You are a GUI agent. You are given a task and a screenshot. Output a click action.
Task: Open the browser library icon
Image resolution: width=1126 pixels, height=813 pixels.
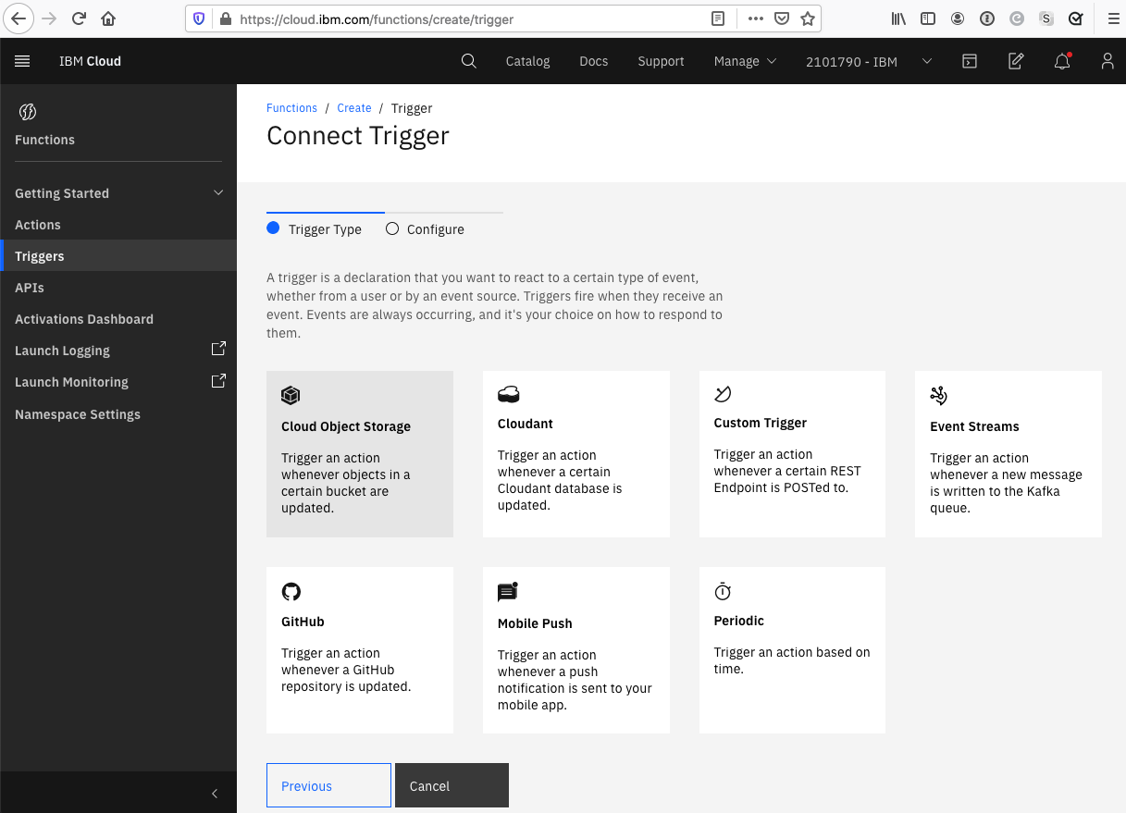point(898,18)
